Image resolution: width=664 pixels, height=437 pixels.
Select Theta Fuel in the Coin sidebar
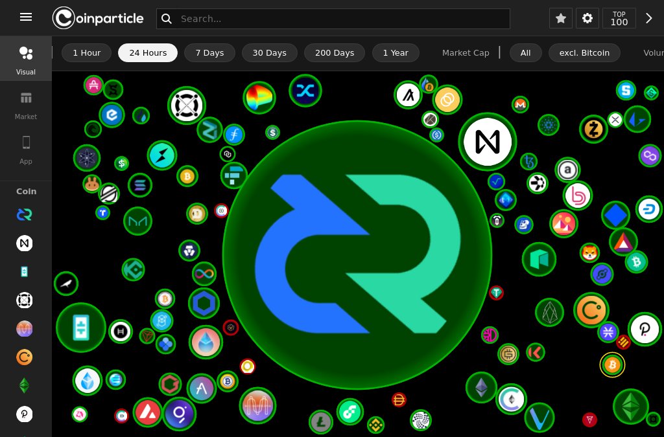click(24, 272)
